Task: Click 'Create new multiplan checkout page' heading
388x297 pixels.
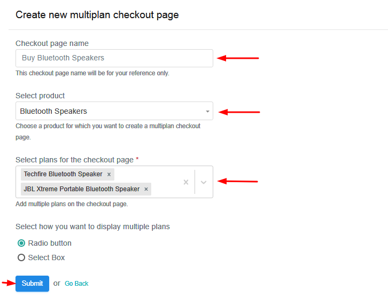Action: point(97,15)
